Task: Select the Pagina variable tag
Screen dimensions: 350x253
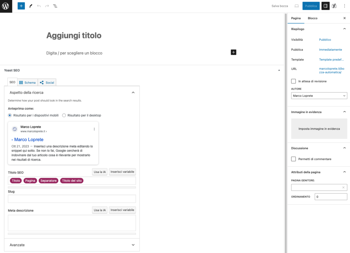Action: pos(30,181)
